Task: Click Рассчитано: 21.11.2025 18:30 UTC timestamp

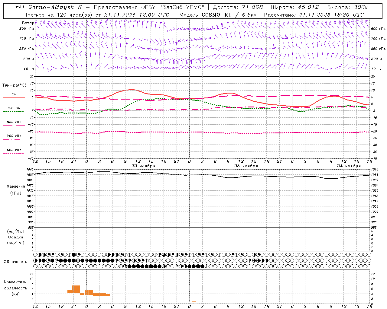Action: tap(314, 15)
